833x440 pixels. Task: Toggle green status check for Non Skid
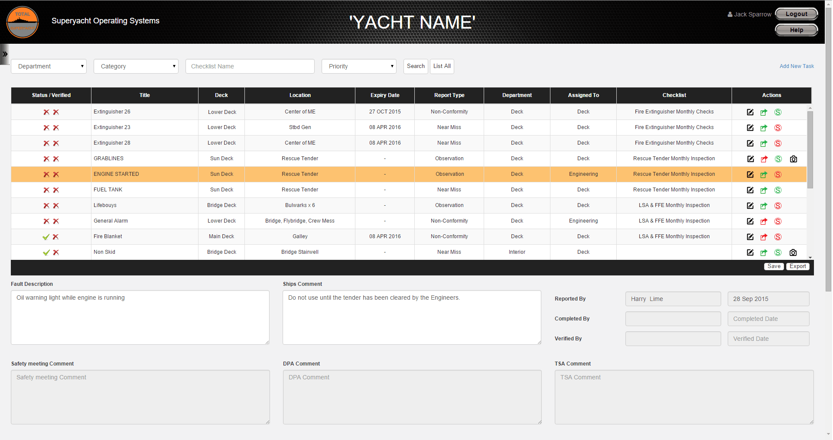pos(46,252)
